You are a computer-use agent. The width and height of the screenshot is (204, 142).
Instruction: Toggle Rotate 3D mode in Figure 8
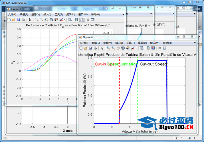click(x=123, y=48)
